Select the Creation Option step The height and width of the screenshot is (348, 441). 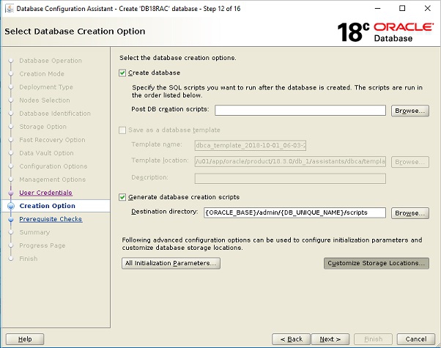tap(47, 206)
